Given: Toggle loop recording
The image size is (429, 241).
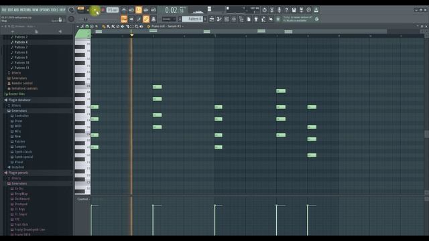Looking at the screenshot, I should 154,10.
